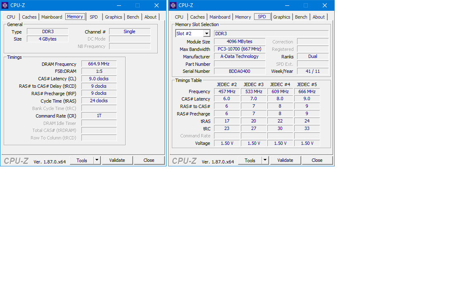Click CPU-Z icon in left window title bar
476x298 pixels.
[x=5, y=5]
